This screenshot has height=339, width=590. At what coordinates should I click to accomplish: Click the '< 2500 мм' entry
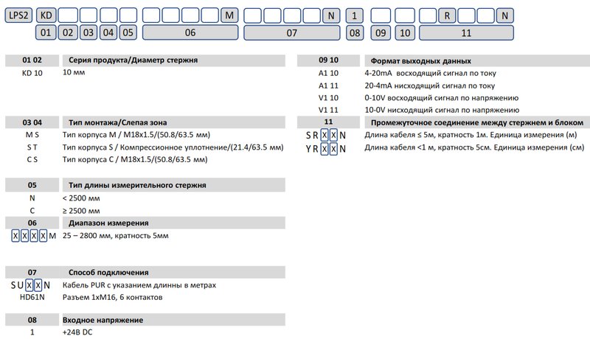81,198
